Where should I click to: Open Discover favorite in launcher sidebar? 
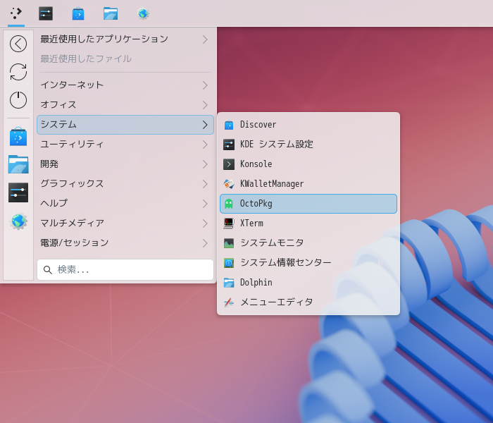tap(18, 137)
